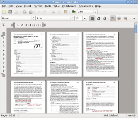The width and height of the screenshot is (138, 118).
Task: Select the first page thumbnail with /97
Action: (x=28, y=54)
